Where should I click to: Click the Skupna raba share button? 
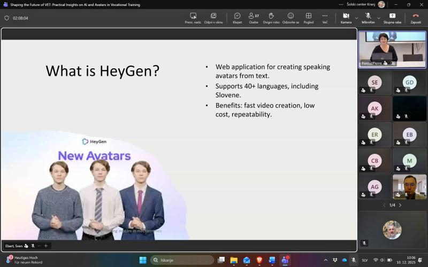pos(392,18)
